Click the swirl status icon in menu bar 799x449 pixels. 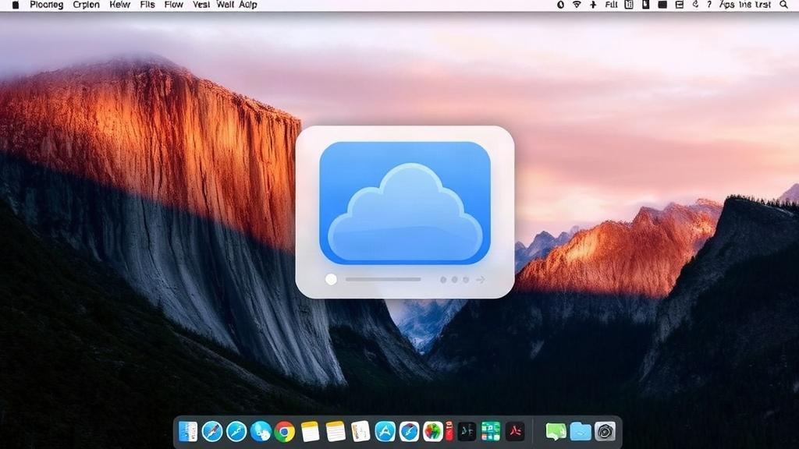pyautogui.click(x=695, y=5)
